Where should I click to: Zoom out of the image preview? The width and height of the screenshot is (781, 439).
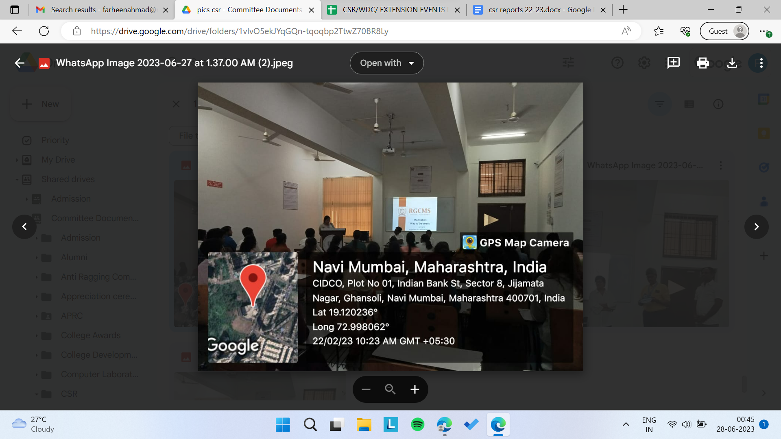[x=366, y=389]
